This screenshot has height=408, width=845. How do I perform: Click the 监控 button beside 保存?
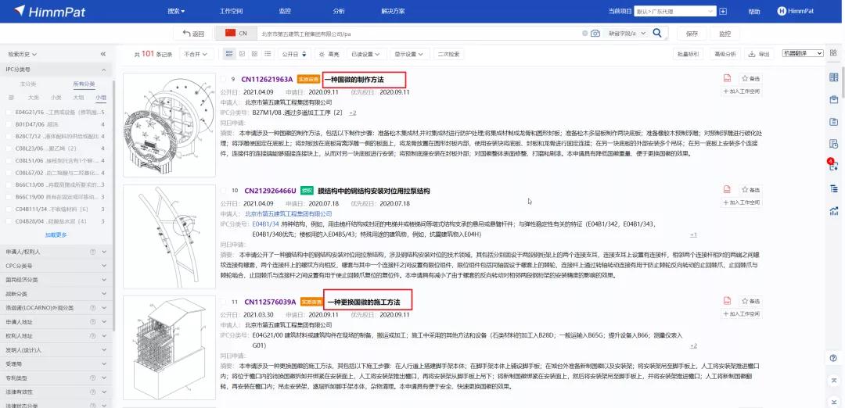725,34
